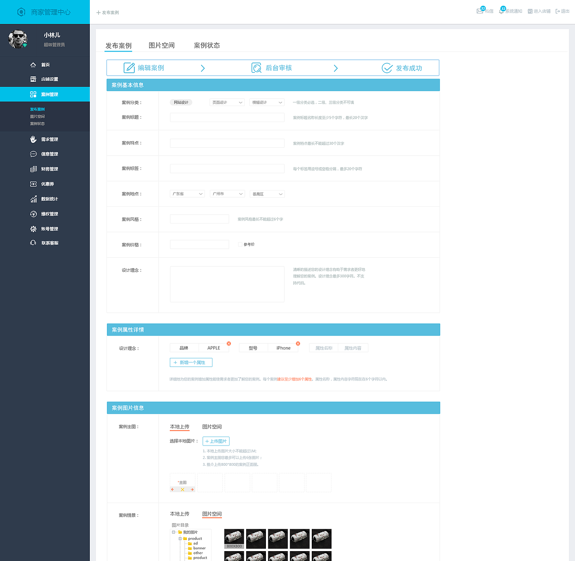Image resolution: width=575 pixels, height=561 pixels.
Task: Click the 上传图片 upload button
Action: tap(216, 441)
